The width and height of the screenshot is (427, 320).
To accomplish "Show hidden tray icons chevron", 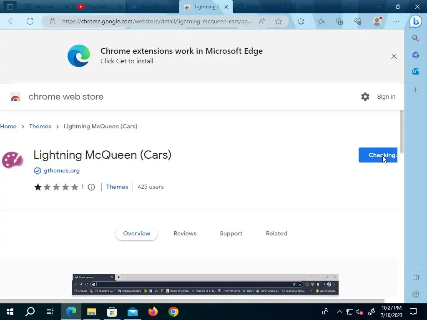I will click(x=339, y=312).
